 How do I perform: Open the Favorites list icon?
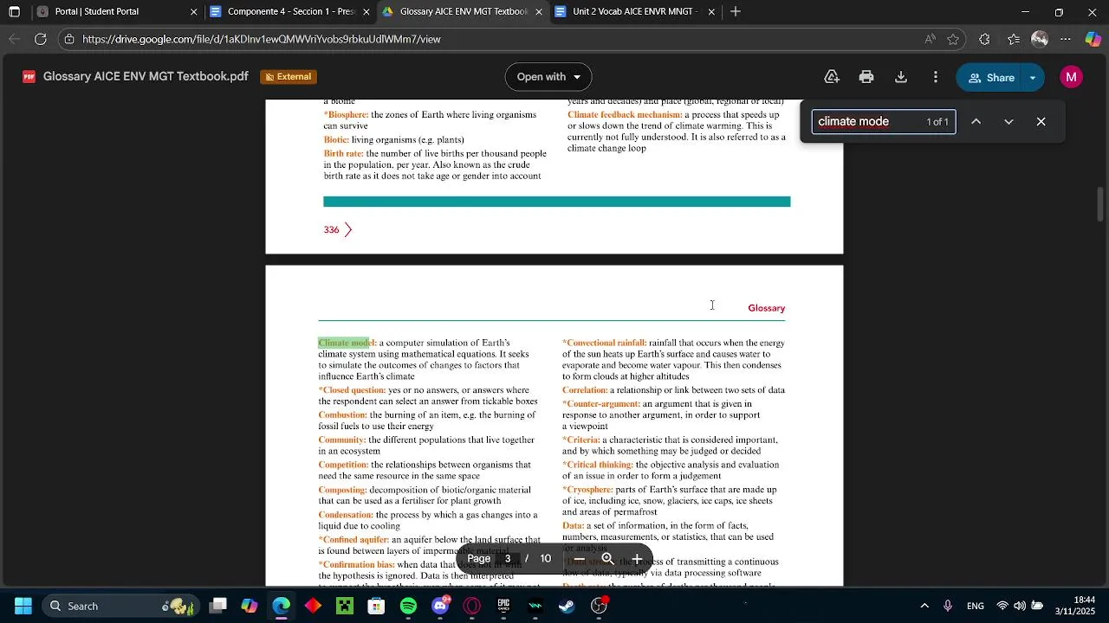(1014, 39)
